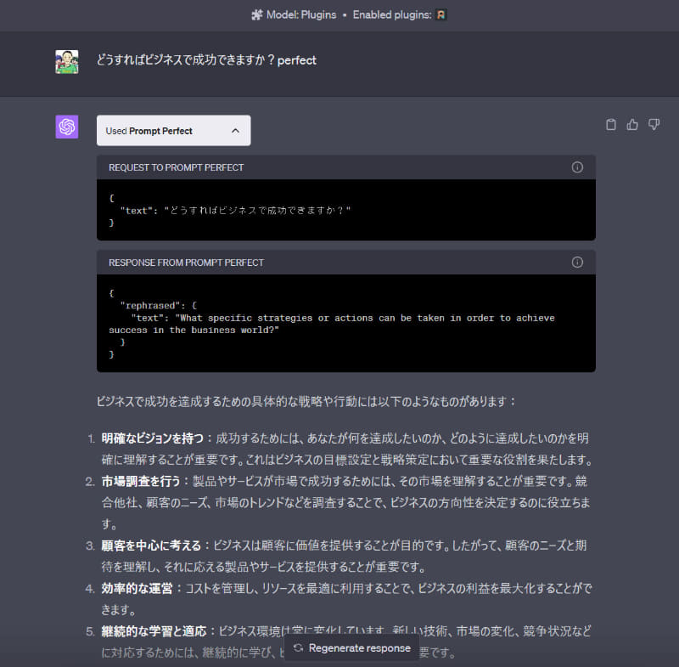The width and height of the screenshot is (679, 667).
Task: Click the chevron arrow beside Prompt Perfect
Action: (x=236, y=131)
